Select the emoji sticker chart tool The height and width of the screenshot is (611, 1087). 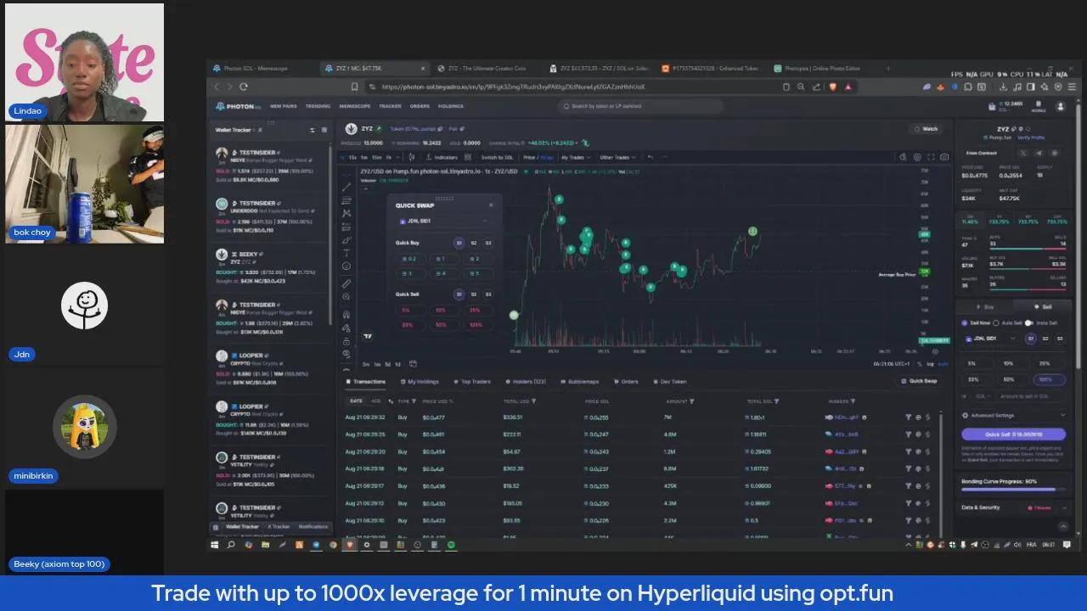point(346,266)
